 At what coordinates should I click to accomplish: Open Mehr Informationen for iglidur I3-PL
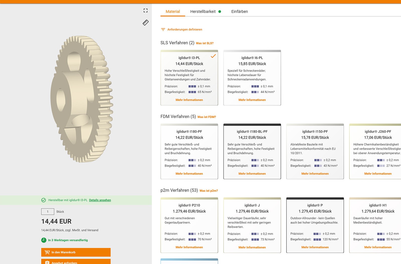[x=189, y=100]
